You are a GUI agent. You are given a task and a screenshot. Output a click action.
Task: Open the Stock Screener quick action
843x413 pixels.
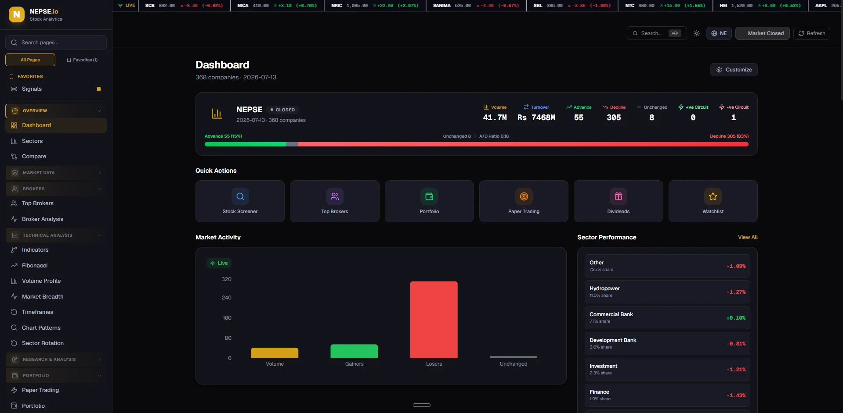point(240,201)
